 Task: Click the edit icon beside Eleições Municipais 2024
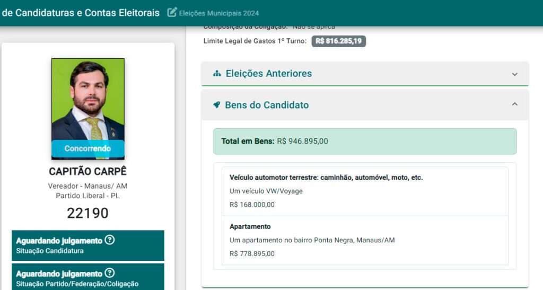pyautogui.click(x=172, y=12)
